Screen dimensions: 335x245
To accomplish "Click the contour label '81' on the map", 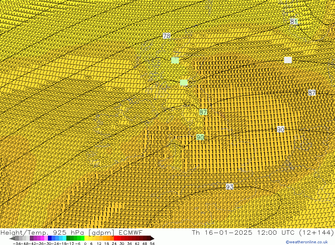I will (x=294, y=21).
